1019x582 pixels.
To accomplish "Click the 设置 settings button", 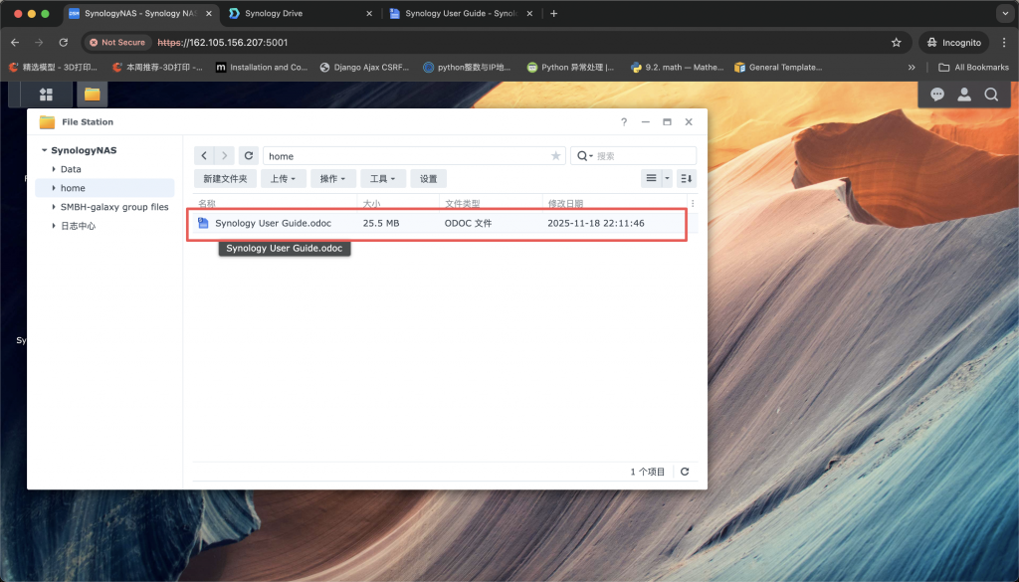I will point(428,179).
